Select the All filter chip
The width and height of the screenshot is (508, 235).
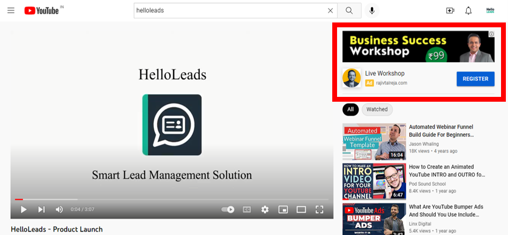(350, 109)
